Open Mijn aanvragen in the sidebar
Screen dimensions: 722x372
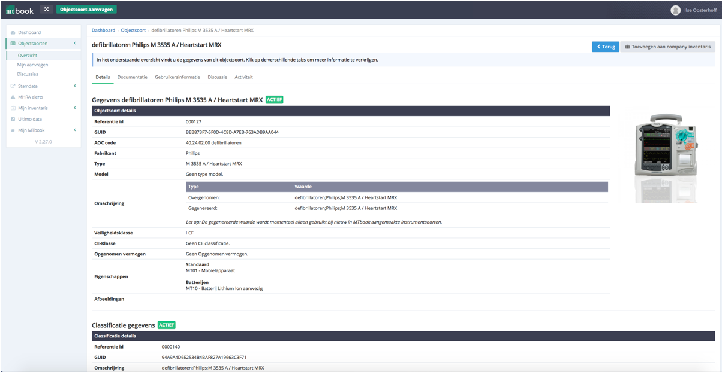(32, 65)
